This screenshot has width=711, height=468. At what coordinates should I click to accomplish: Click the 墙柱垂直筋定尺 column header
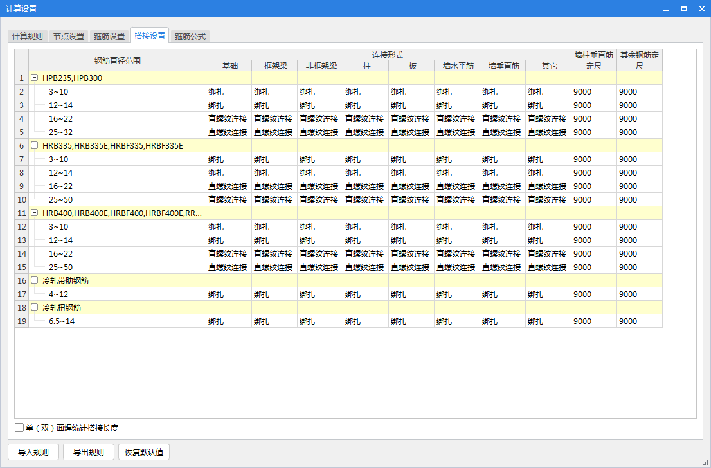(594, 60)
